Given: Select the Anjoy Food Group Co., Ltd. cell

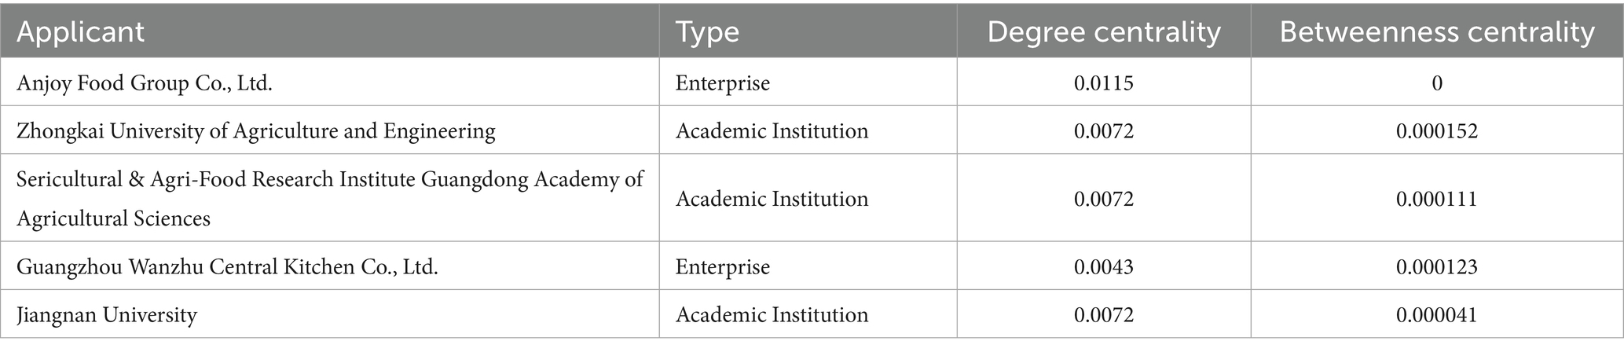Looking at the screenshot, I should [145, 82].
